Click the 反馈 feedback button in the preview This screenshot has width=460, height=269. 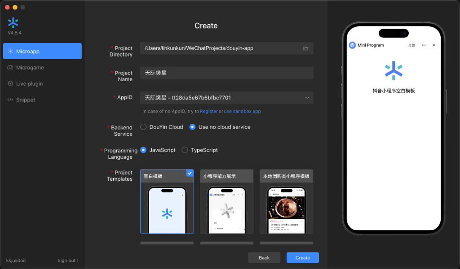(411, 45)
